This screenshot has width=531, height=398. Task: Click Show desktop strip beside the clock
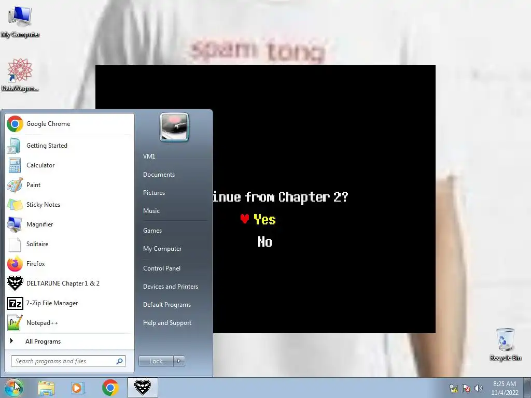(x=527, y=388)
